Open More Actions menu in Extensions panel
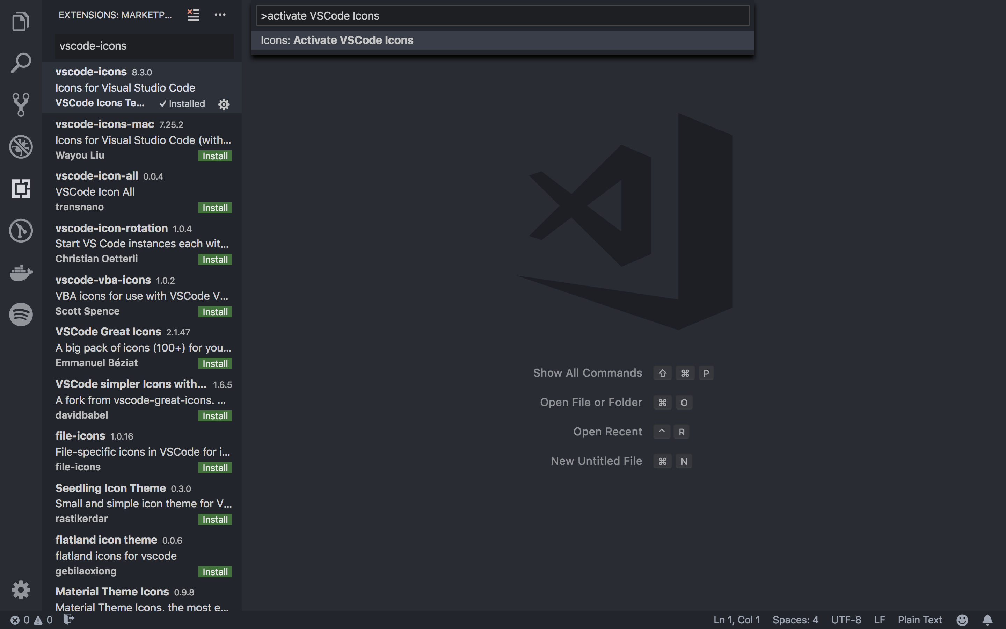The image size is (1006, 629). click(220, 15)
